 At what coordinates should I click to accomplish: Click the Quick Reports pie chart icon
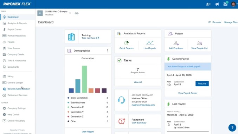tap(126, 43)
